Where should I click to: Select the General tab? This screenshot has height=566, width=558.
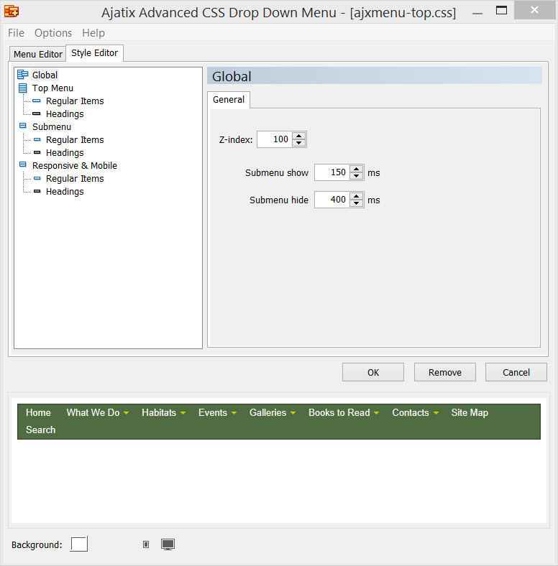[229, 100]
